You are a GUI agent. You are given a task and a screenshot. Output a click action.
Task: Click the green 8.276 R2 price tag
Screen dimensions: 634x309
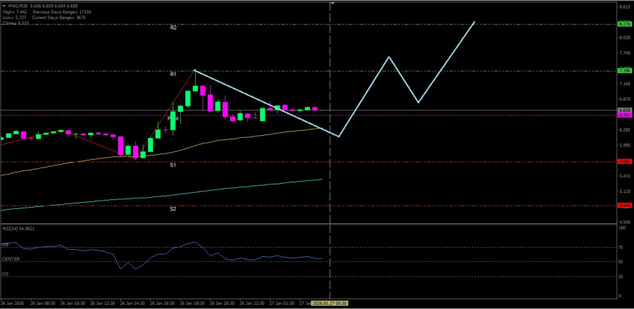[623, 24]
